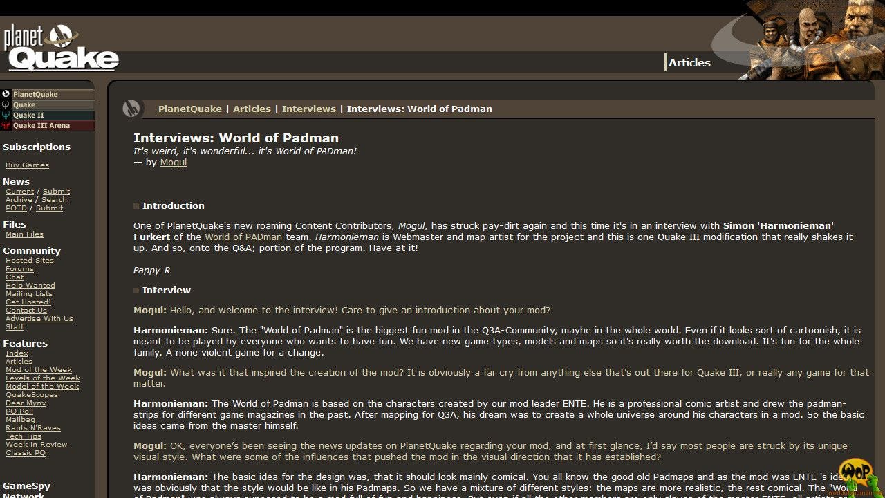
Task: Open Levels of the Week link
Action: (43, 378)
